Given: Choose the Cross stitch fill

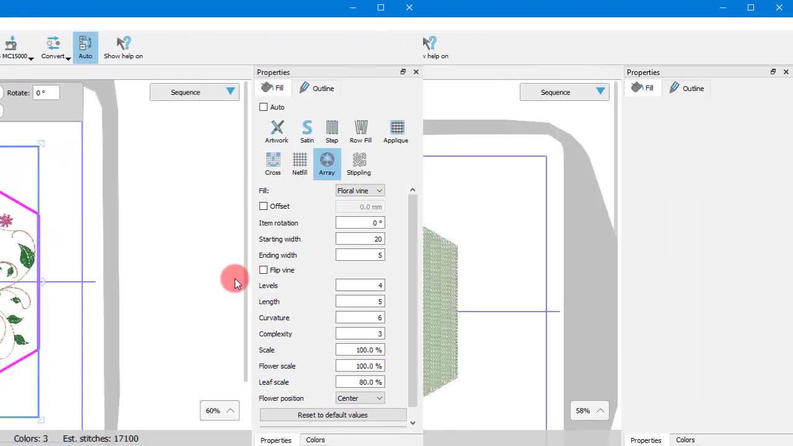Looking at the screenshot, I should click(273, 164).
